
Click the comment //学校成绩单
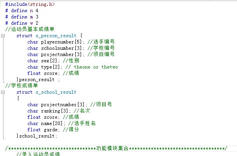(22, 86)
